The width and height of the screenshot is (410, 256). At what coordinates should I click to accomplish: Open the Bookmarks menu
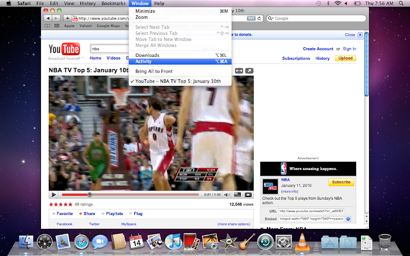click(x=113, y=4)
